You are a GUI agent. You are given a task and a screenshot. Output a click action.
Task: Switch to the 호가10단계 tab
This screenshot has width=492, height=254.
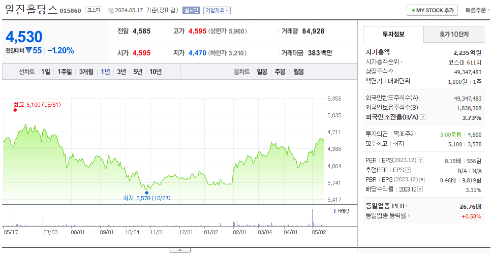pyautogui.click(x=454, y=35)
